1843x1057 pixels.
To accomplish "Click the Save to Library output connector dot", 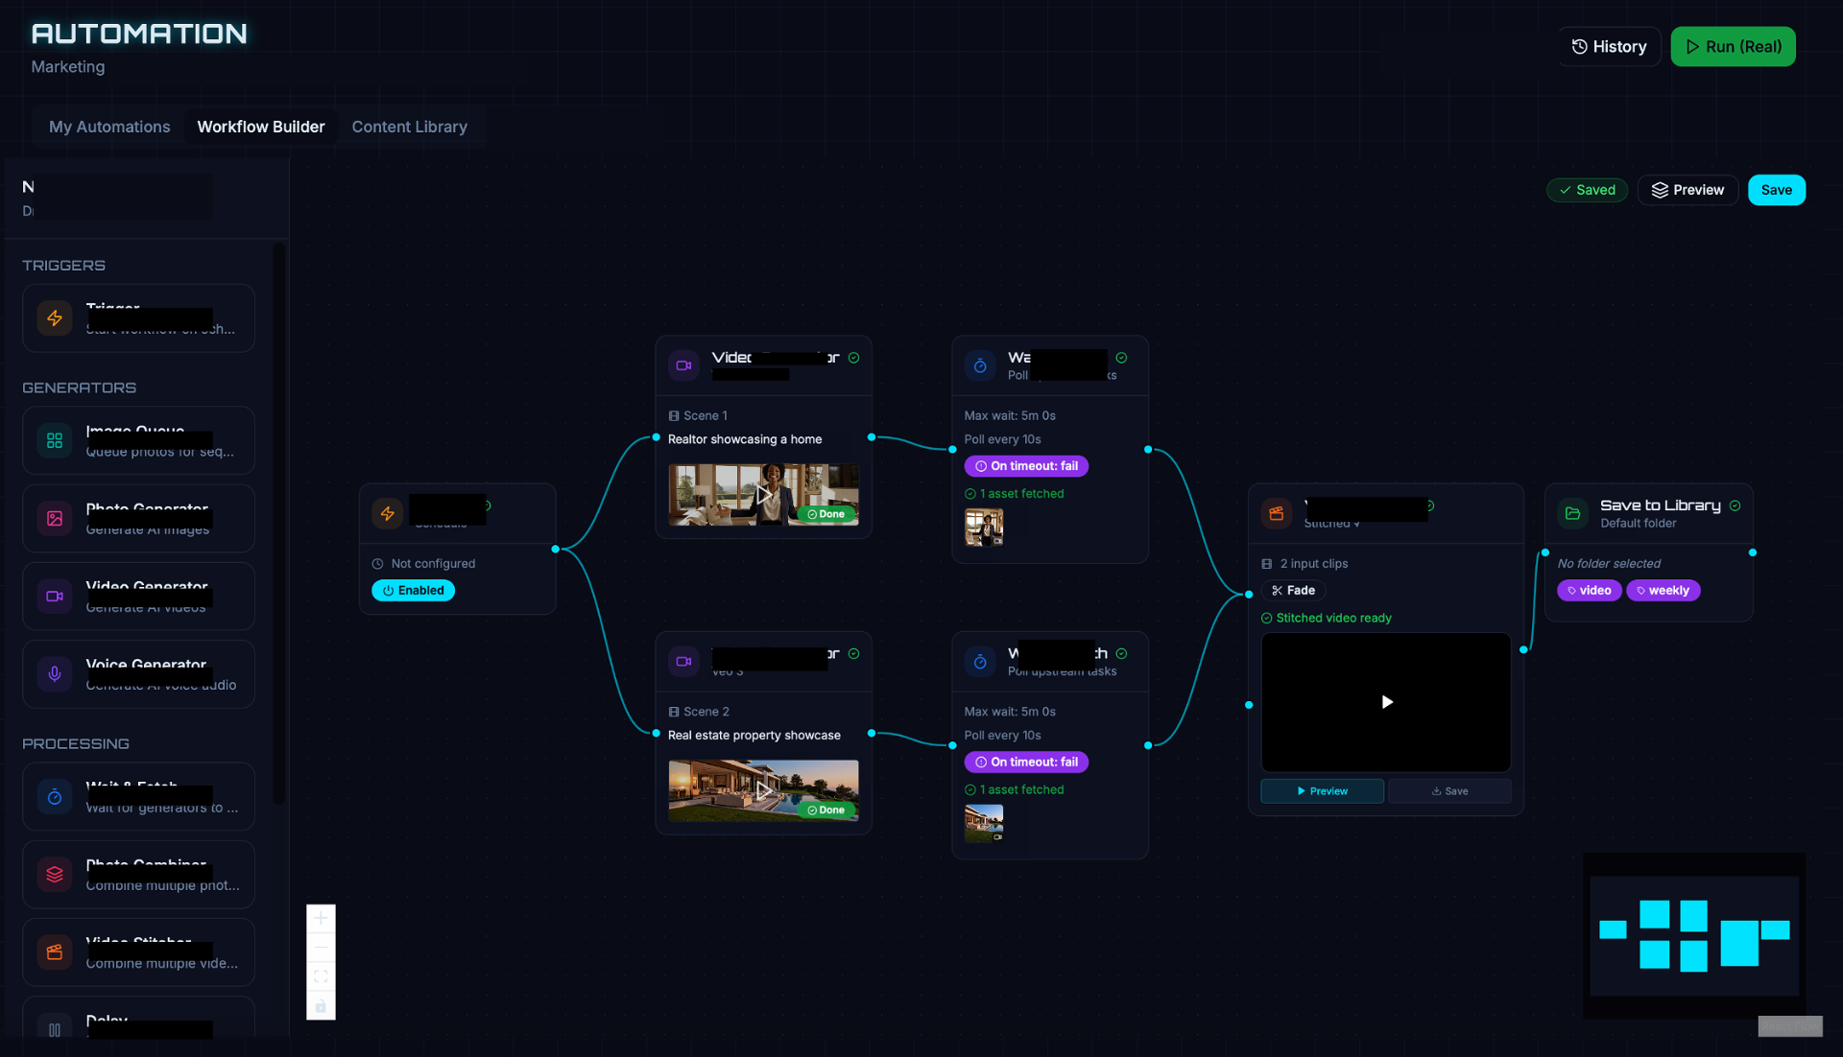I will tap(1753, 552).
